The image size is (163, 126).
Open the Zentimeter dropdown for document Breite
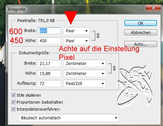(85, 63)
